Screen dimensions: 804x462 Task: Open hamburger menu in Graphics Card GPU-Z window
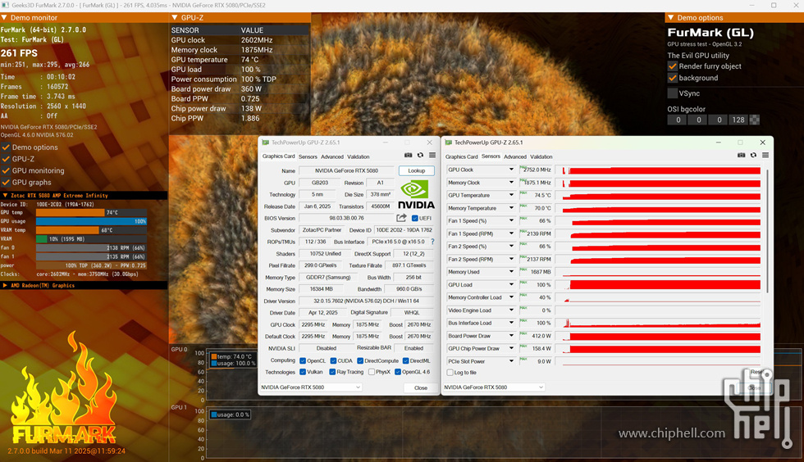click(432, 155)
